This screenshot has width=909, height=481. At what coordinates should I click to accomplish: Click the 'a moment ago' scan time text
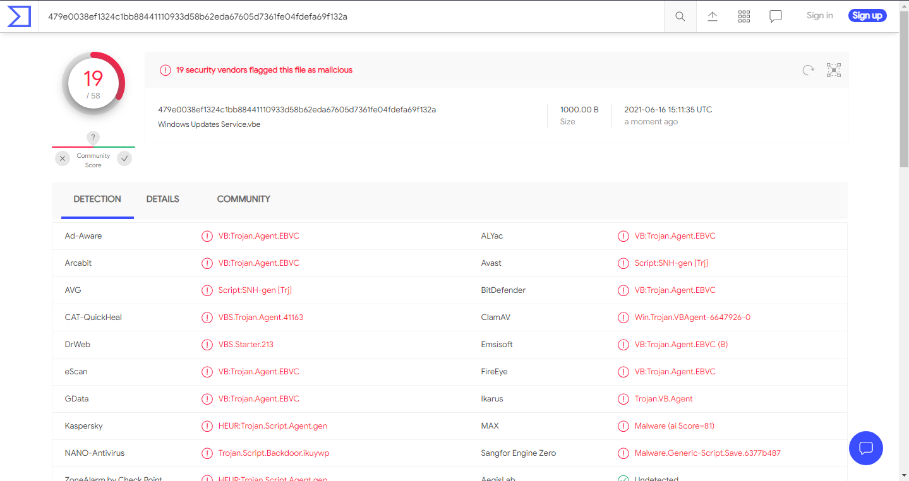coord(651,122)
